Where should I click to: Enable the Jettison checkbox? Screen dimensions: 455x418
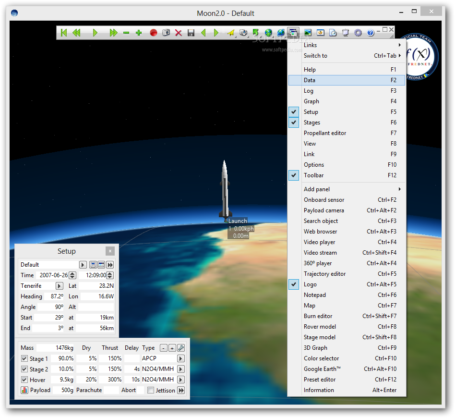pyautogui.click(x=151, y=390)
